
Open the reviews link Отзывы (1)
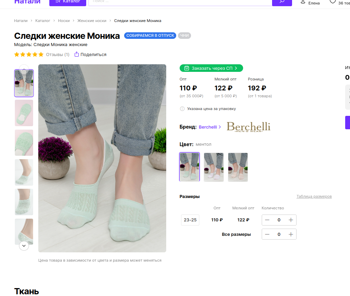58,54
